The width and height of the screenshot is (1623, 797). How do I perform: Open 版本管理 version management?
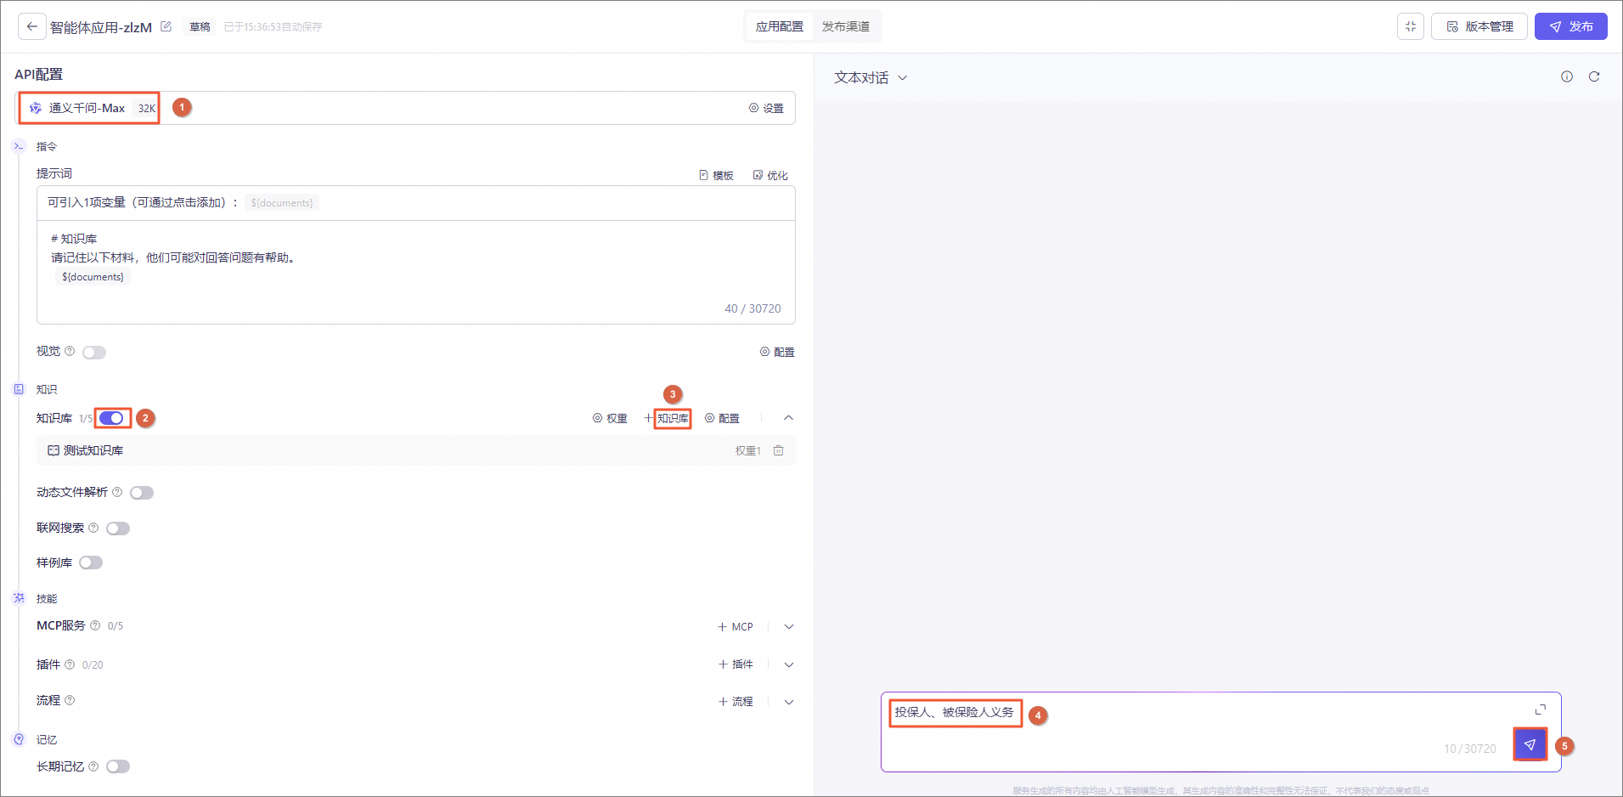(1479, 26)
